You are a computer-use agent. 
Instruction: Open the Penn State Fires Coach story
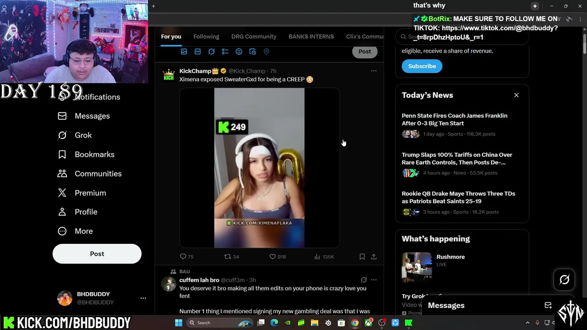coord(462,125)
